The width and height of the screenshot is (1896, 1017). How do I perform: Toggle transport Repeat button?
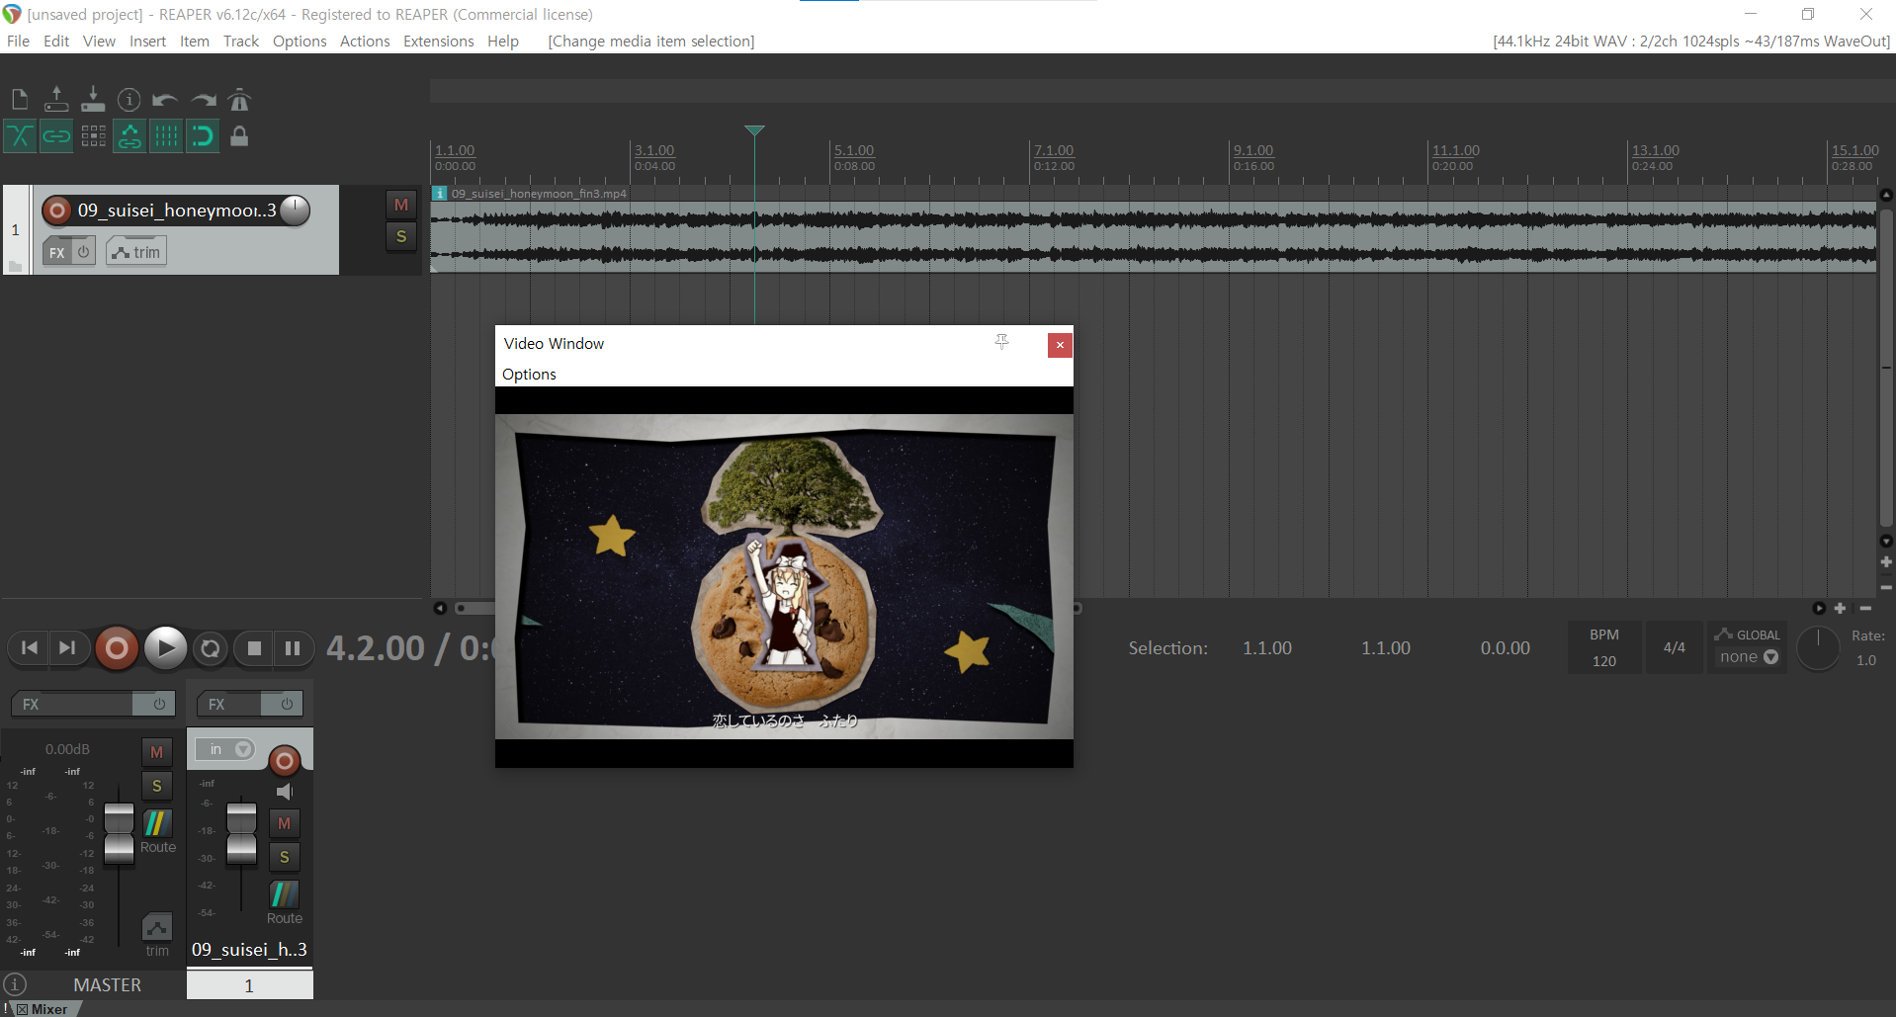[x=211, y=648]
